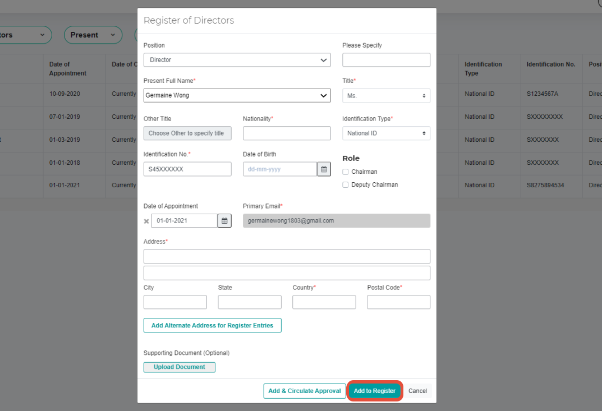Click the Identification No. field showing S45XXXXXX
Image resolution: width=602 pixels, height=411 pixels.
click(x=187, y=169)
